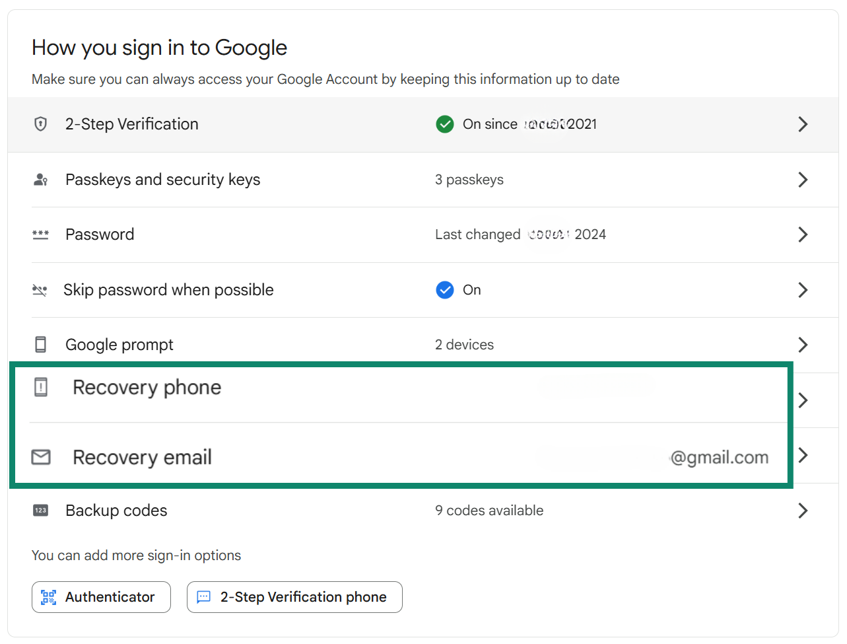The height and width of the screenshot is (644, 847).
Task: Expand the Backup codes row chevron
Action: pyautogui.click(x=803, y=510)
